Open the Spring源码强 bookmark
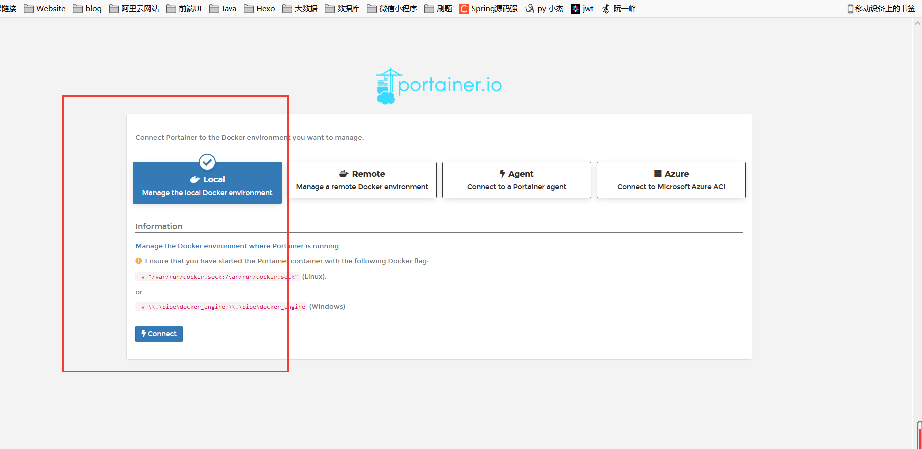 click(488, 9)
